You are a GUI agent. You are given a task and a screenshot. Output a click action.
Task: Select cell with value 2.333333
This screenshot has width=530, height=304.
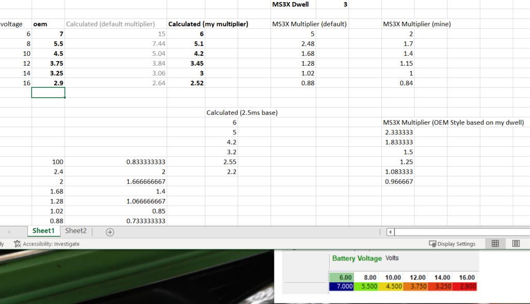coord(398,132)
